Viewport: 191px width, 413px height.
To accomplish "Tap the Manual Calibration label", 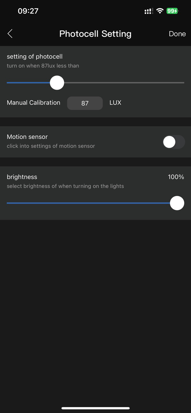I will coord(34,103).
